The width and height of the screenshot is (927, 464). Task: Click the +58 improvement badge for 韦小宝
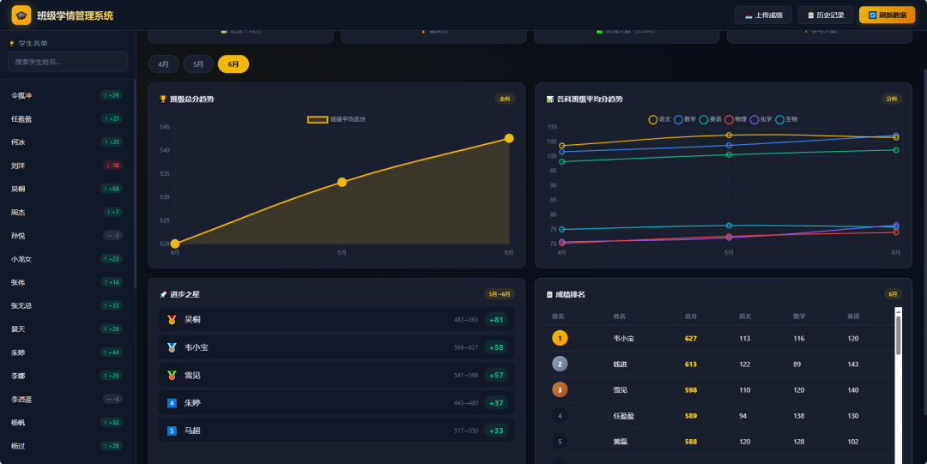[496, 347]
